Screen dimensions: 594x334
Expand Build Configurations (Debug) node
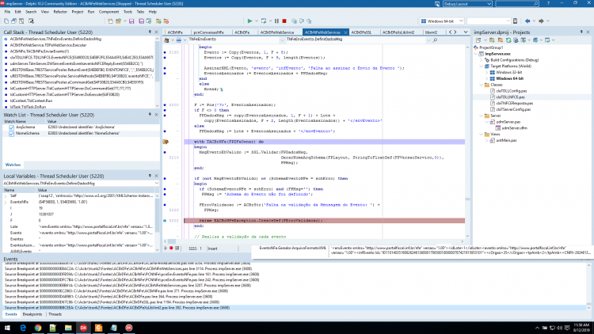coord(482,60)
